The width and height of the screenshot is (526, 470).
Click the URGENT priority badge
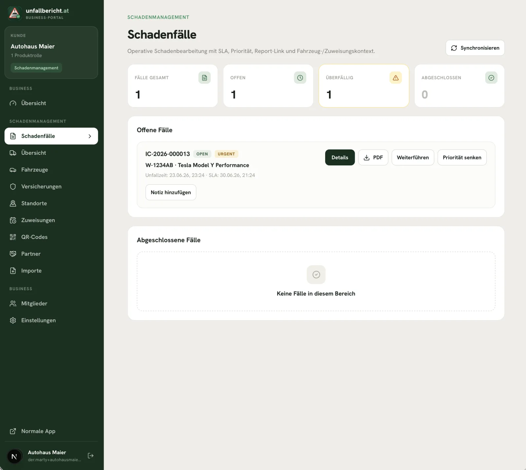coord(226,154)
